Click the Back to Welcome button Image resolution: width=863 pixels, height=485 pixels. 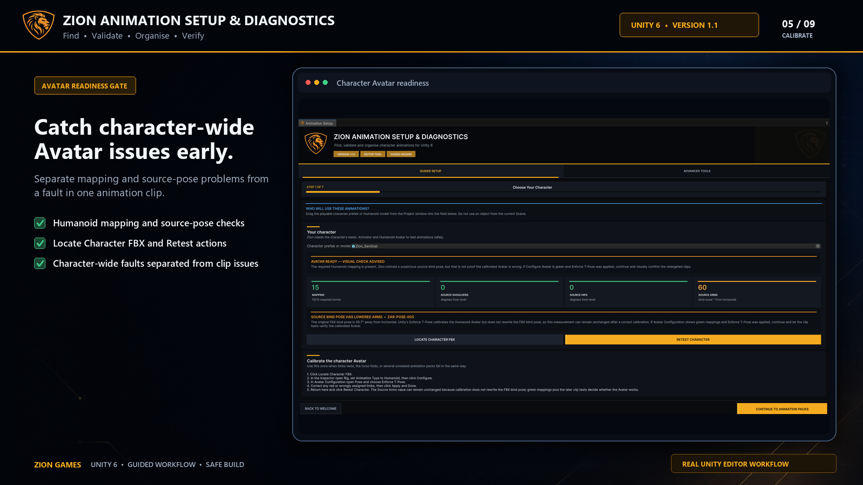(x=320, y=408)
